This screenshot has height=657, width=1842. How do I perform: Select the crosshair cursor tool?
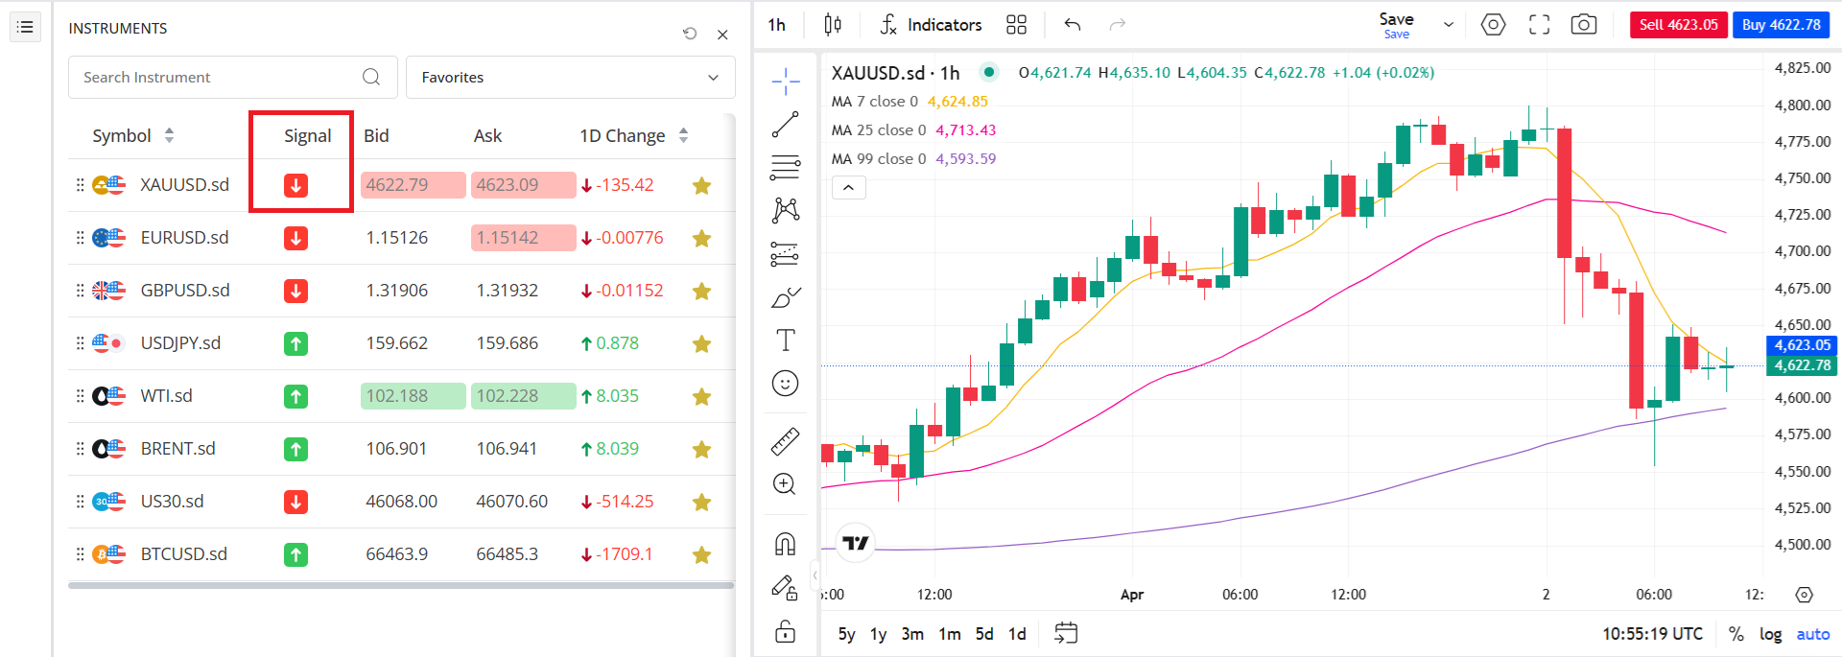click(786, 82)
